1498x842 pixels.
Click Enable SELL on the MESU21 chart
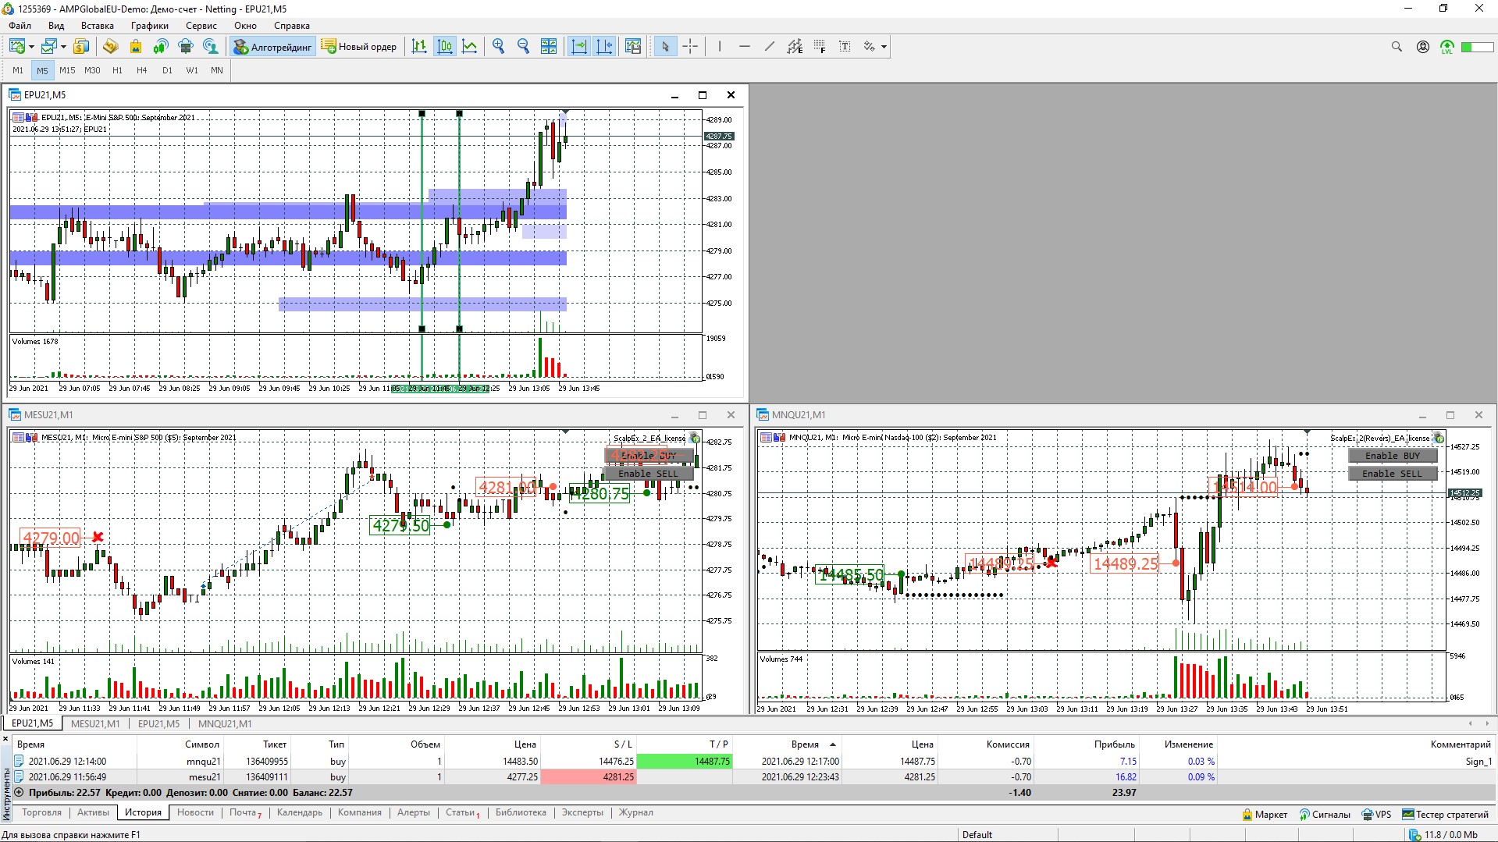tap(649, 474)
